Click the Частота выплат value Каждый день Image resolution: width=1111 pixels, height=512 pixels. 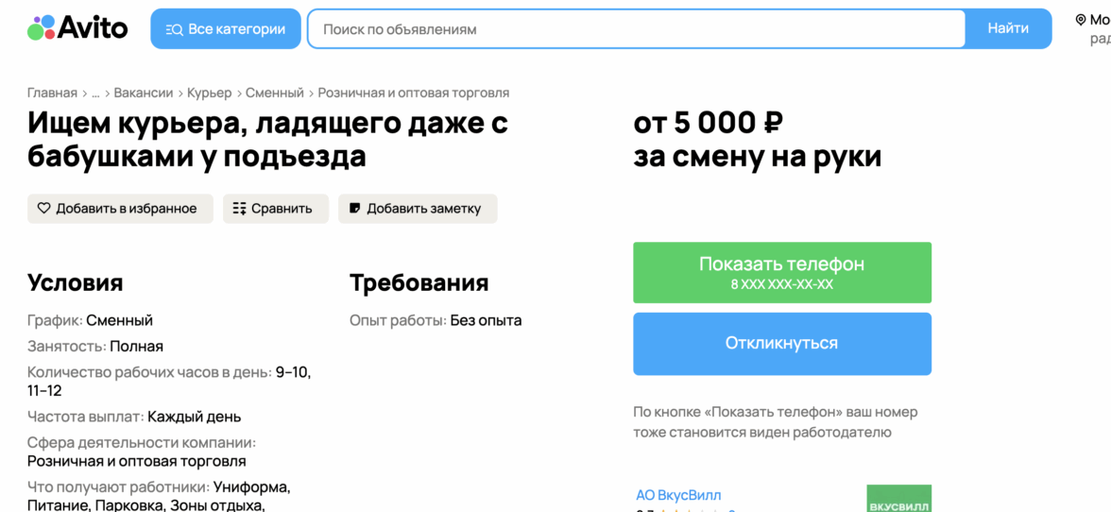tap(195, 417)
